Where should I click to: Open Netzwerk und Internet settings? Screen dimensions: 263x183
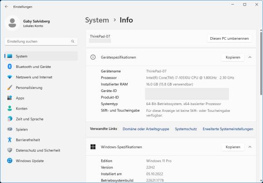point(41,77)
